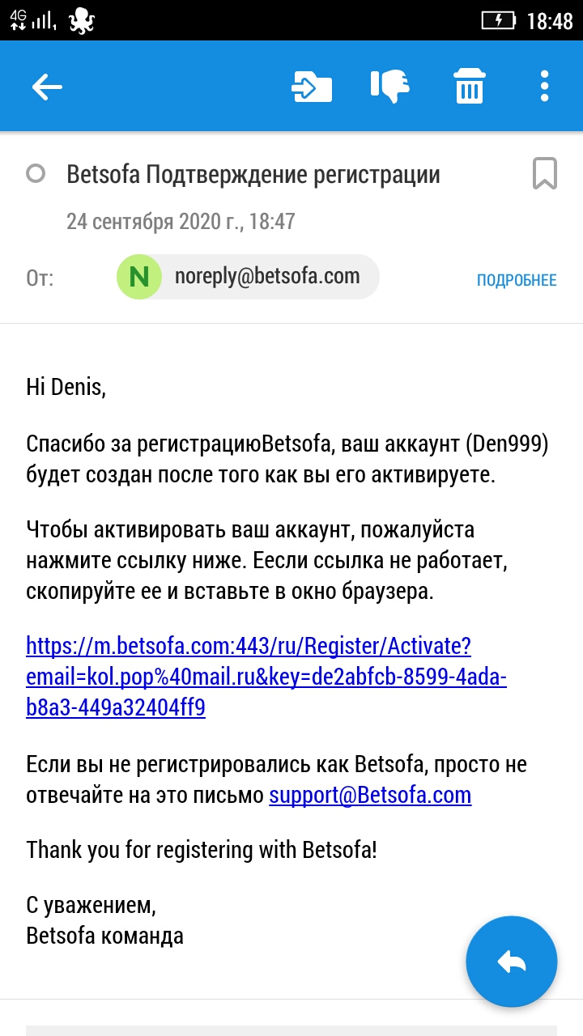Expand details with ПОДРОБНЕЕ
This screenshot has width=583, height=1036.
tap(517, 280)
